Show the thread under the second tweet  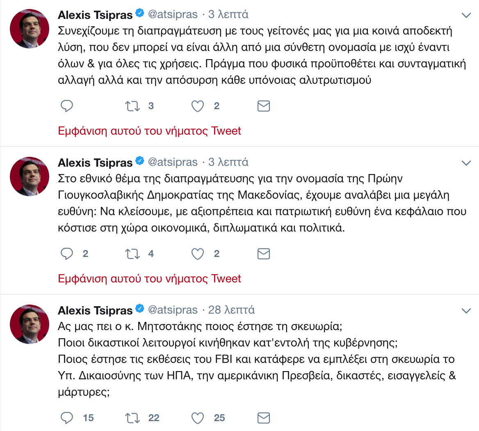pos(149,279)
